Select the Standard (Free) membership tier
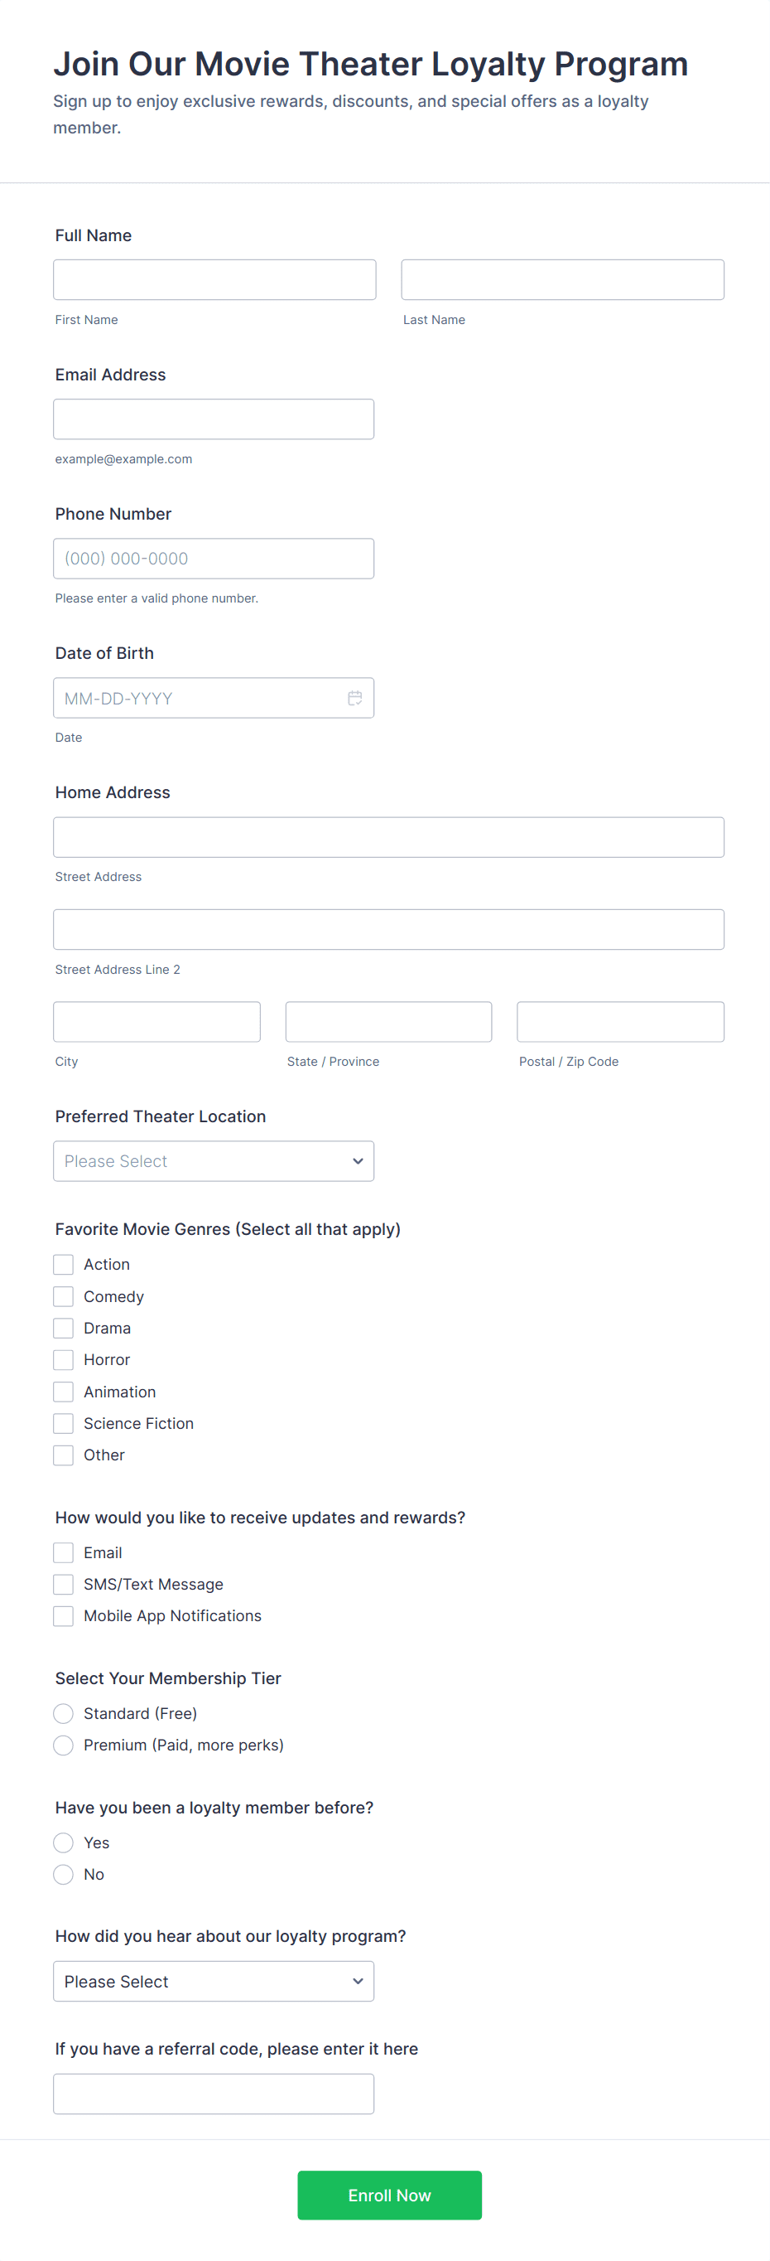This screenshot has width=770, height=2261. click(x=63, y=1713)
